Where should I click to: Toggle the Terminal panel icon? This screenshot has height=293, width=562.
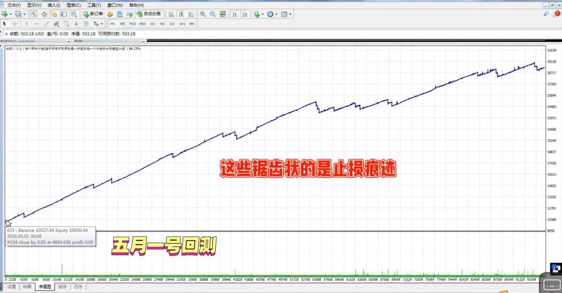point(64,15)
